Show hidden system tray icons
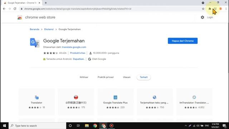The image size is (229, 129). (186, 126)
